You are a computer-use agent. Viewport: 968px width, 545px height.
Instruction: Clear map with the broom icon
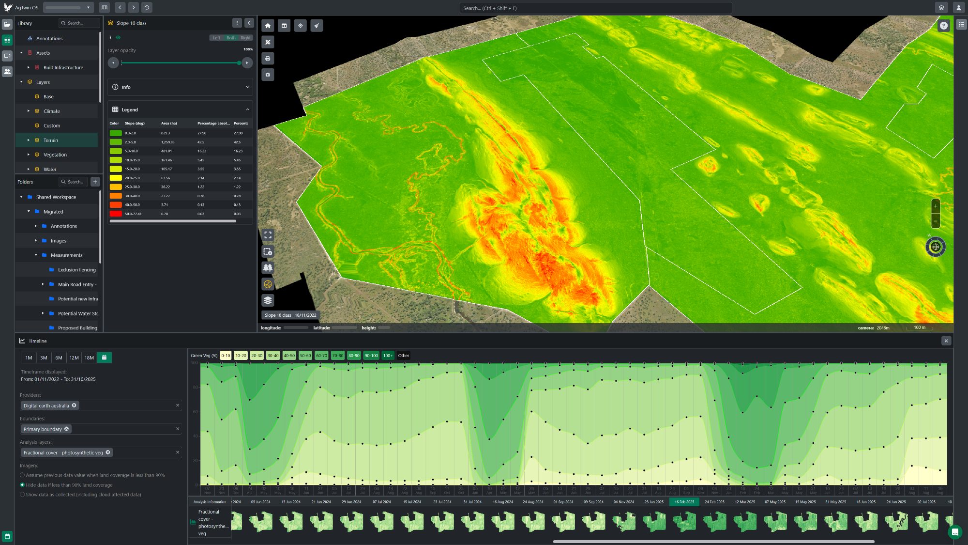coord(317,26)
